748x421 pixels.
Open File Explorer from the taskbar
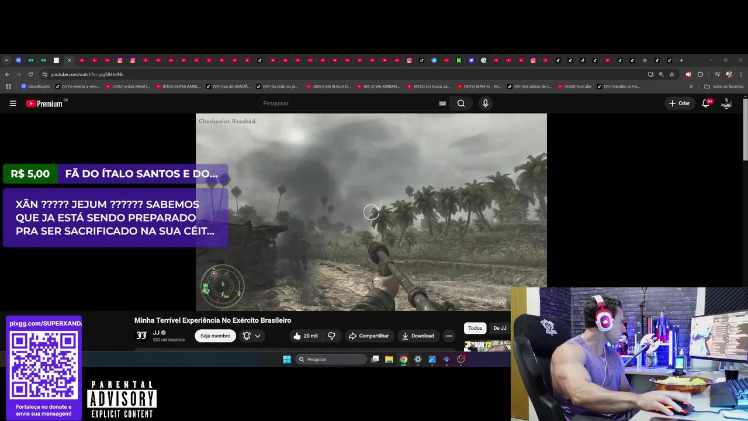point(389,360)
